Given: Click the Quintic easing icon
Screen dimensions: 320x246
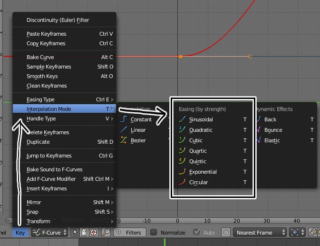Looking at the screenshot, I should pyautogui.click(x=182, y=161).
